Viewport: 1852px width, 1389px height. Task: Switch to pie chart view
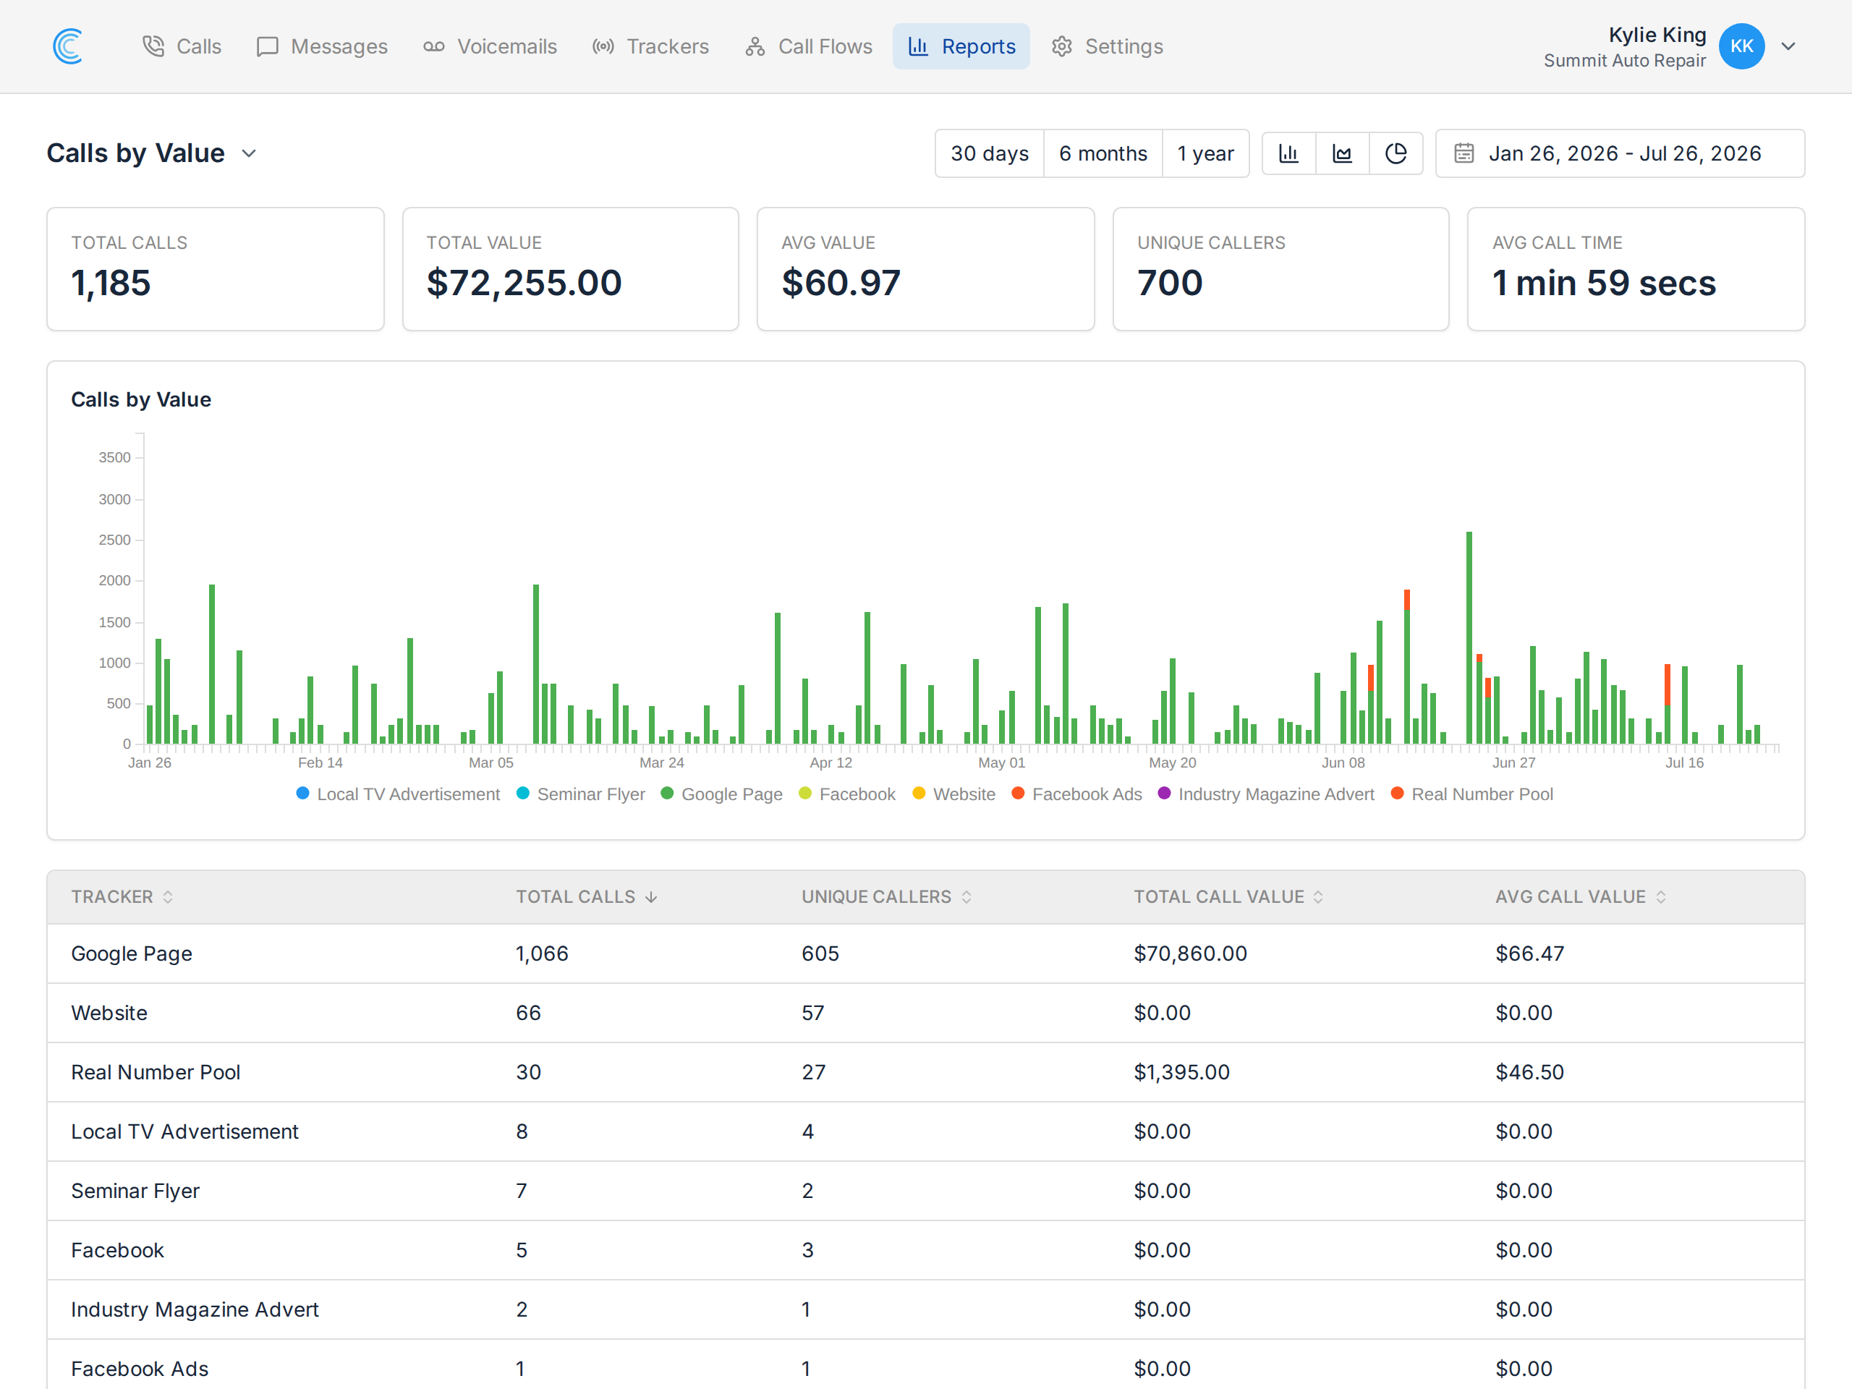click(x=1396, y=153)
